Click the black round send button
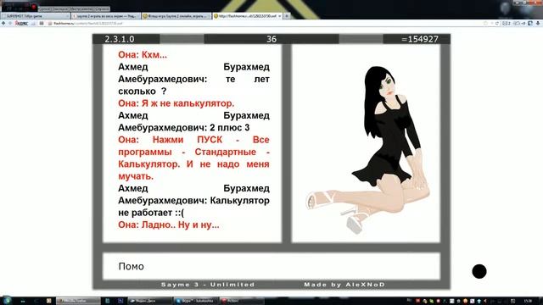The width and height of the screenshot is (543, 305). (x=479, y=271)
